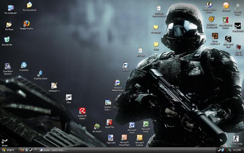This screenshot has width=244, height=153.
Task: Click the Recycle Bin icon
Action: point(7,40)
